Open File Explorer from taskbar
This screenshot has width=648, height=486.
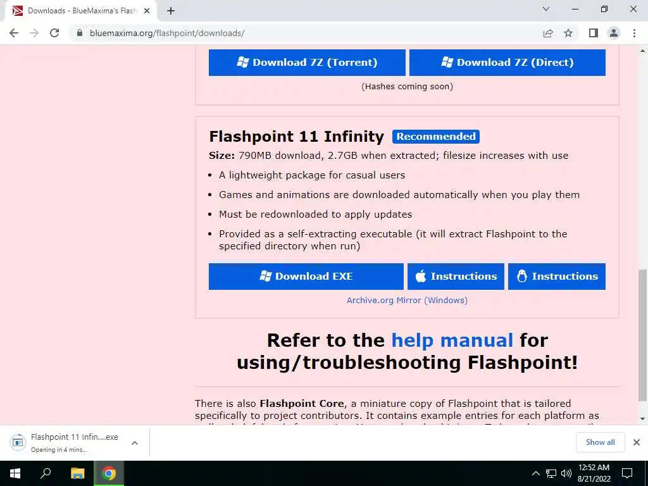pyautogui.click(x=77, y=473)
